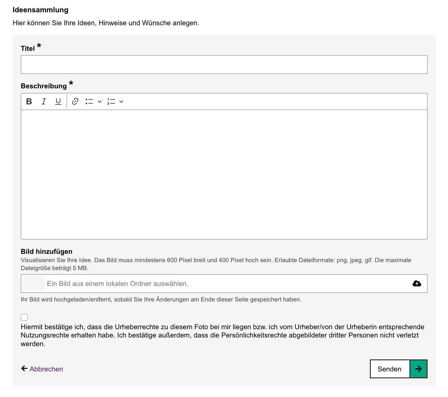The width and height of the screenshot is (448, 397).
Task: Open the numbered list style dropdown
Action: [121, 102]
